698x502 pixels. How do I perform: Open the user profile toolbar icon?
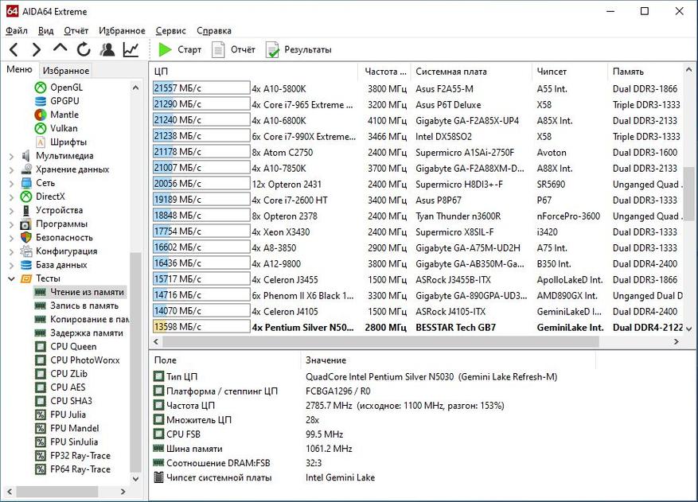coord(107,49)
